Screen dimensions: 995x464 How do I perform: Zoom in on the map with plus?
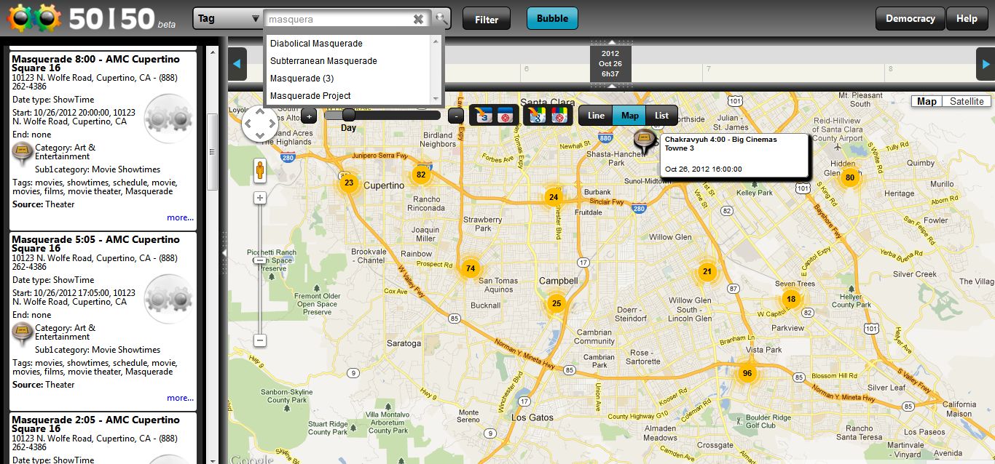260,198
